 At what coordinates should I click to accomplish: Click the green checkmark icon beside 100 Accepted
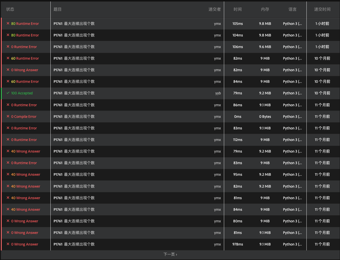[x=8, y=93]
